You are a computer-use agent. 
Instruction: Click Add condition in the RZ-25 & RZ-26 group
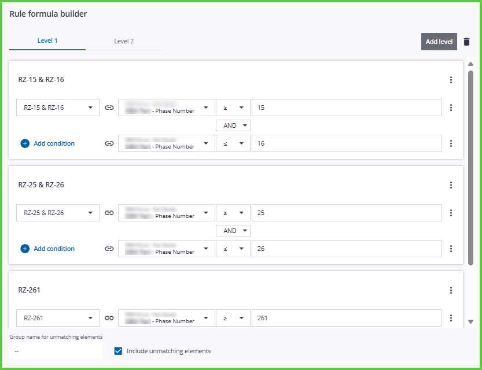[x=54, y=249]
